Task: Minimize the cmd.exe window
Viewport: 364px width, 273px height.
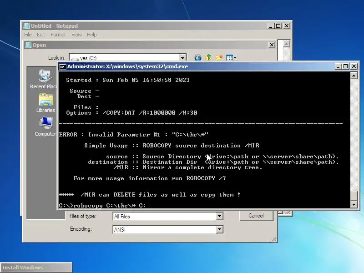Action: 338,66
